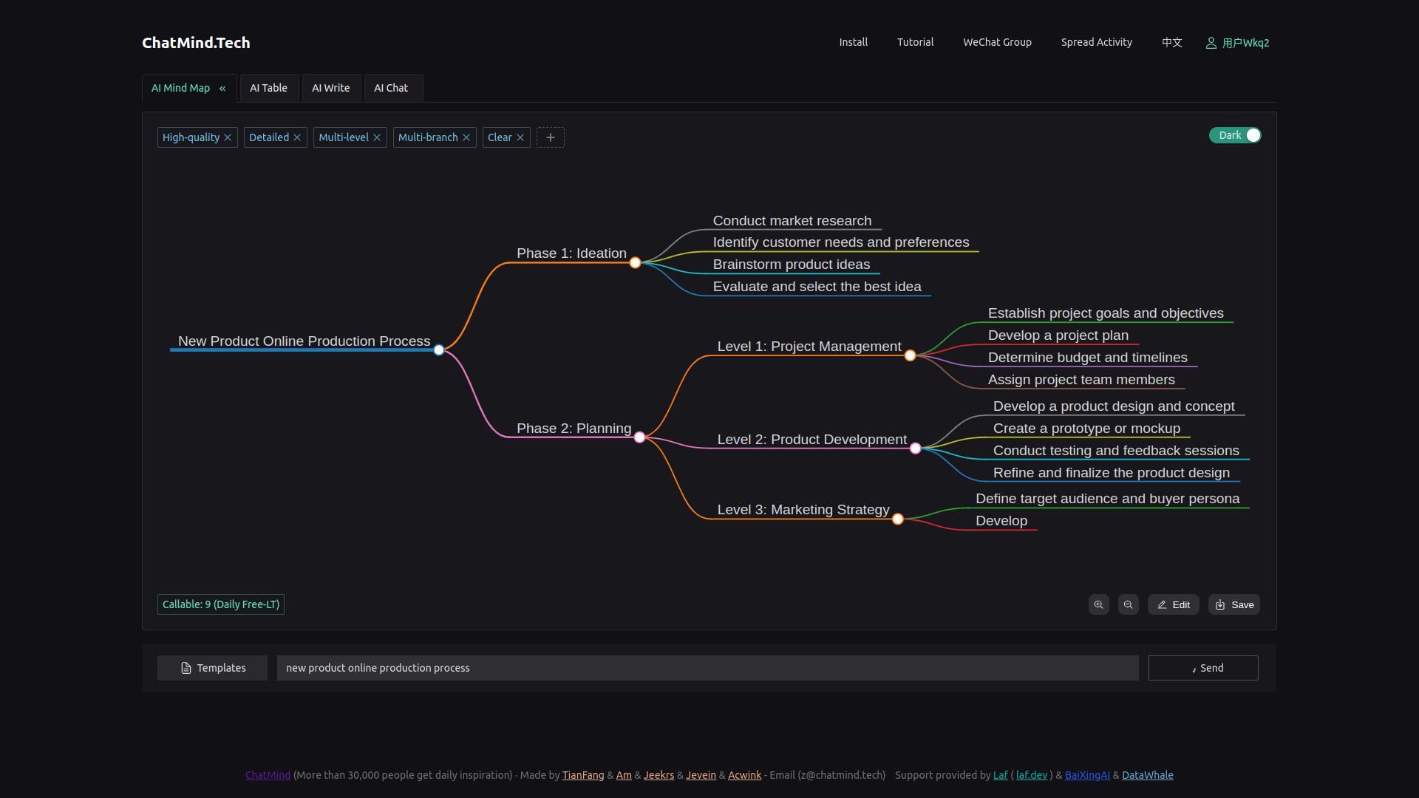1419x798 pixels.
Task: Remove the Multi-branch tag
Action: click(466, 137)
